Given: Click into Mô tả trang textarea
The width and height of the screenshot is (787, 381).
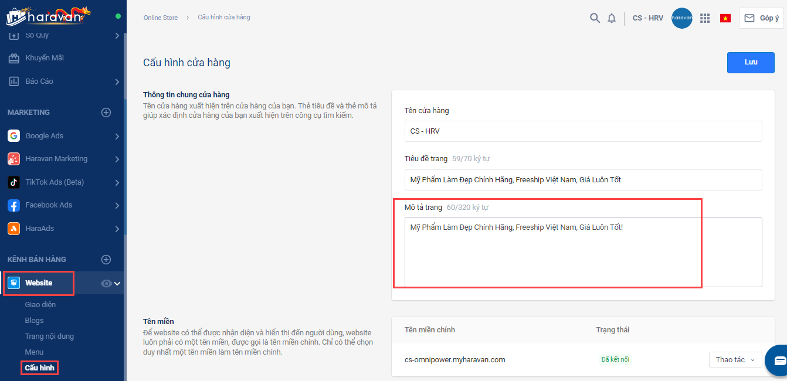Looking at the screenshot, I should pos(583,252).
